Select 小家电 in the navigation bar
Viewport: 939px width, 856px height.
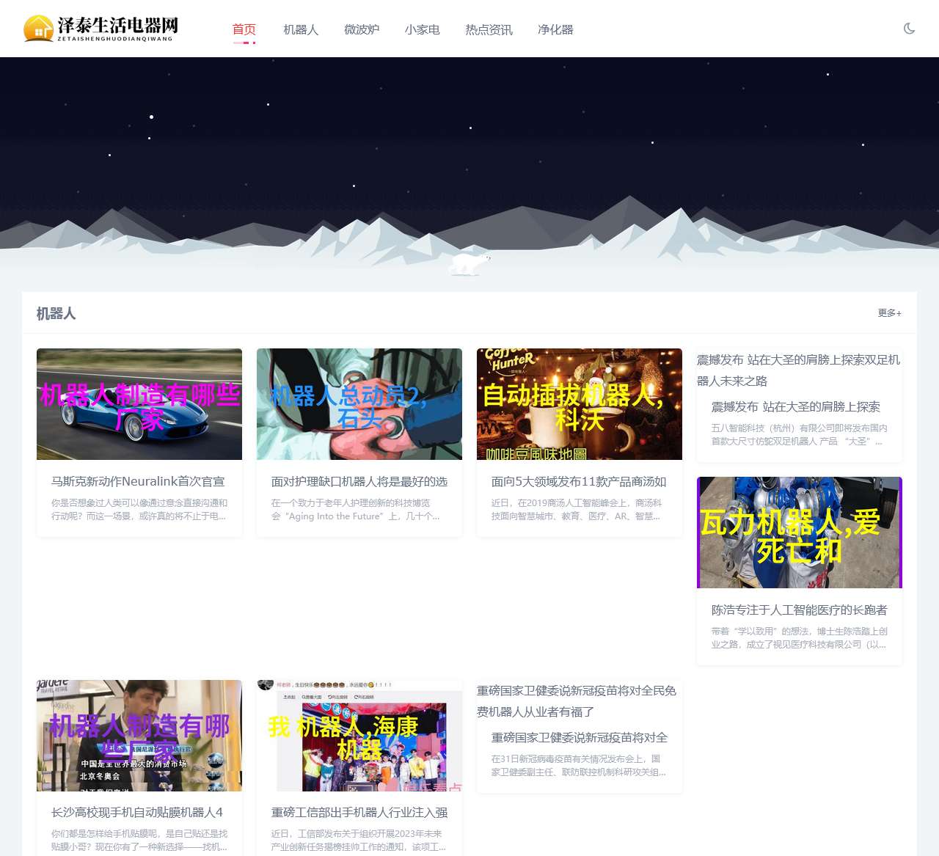[x=422, y=29]
